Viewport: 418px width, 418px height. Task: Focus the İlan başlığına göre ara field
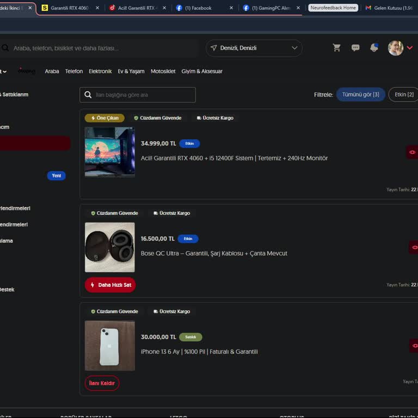138,95
